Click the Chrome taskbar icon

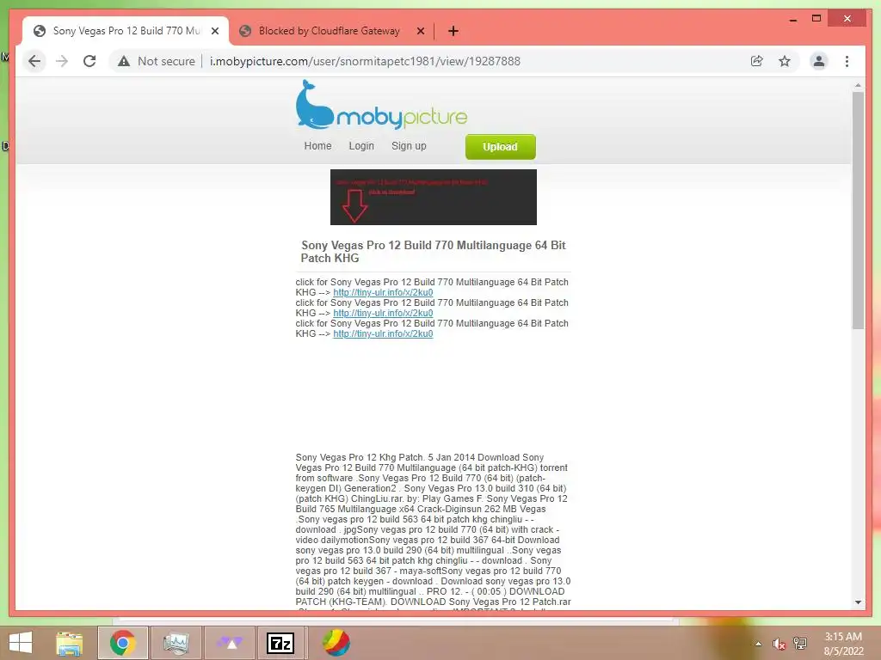[x=122, y=643]
